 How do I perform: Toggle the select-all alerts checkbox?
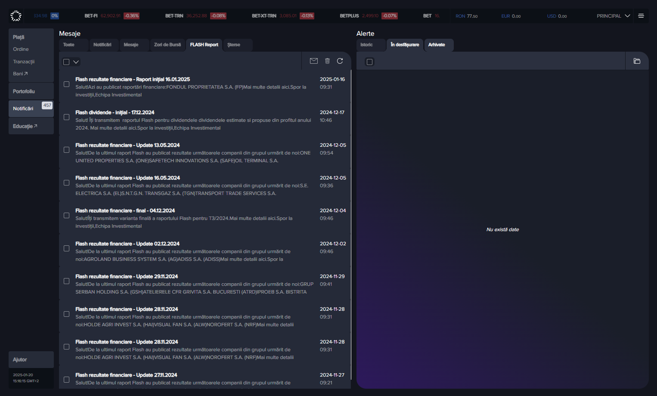click(369, 62)
